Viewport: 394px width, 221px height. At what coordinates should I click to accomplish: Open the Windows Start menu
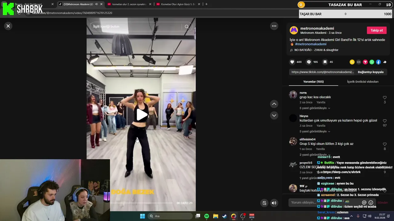point(143,216)
